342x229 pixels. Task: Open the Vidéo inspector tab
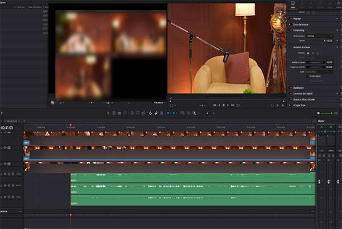[x=293, y=4]
